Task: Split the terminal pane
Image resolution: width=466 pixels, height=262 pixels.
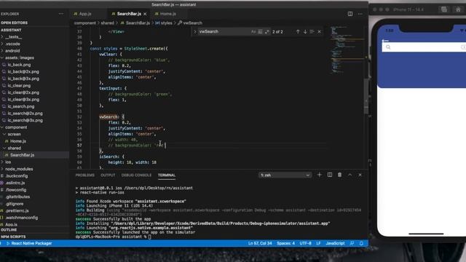Action: (x=330, y=175)
